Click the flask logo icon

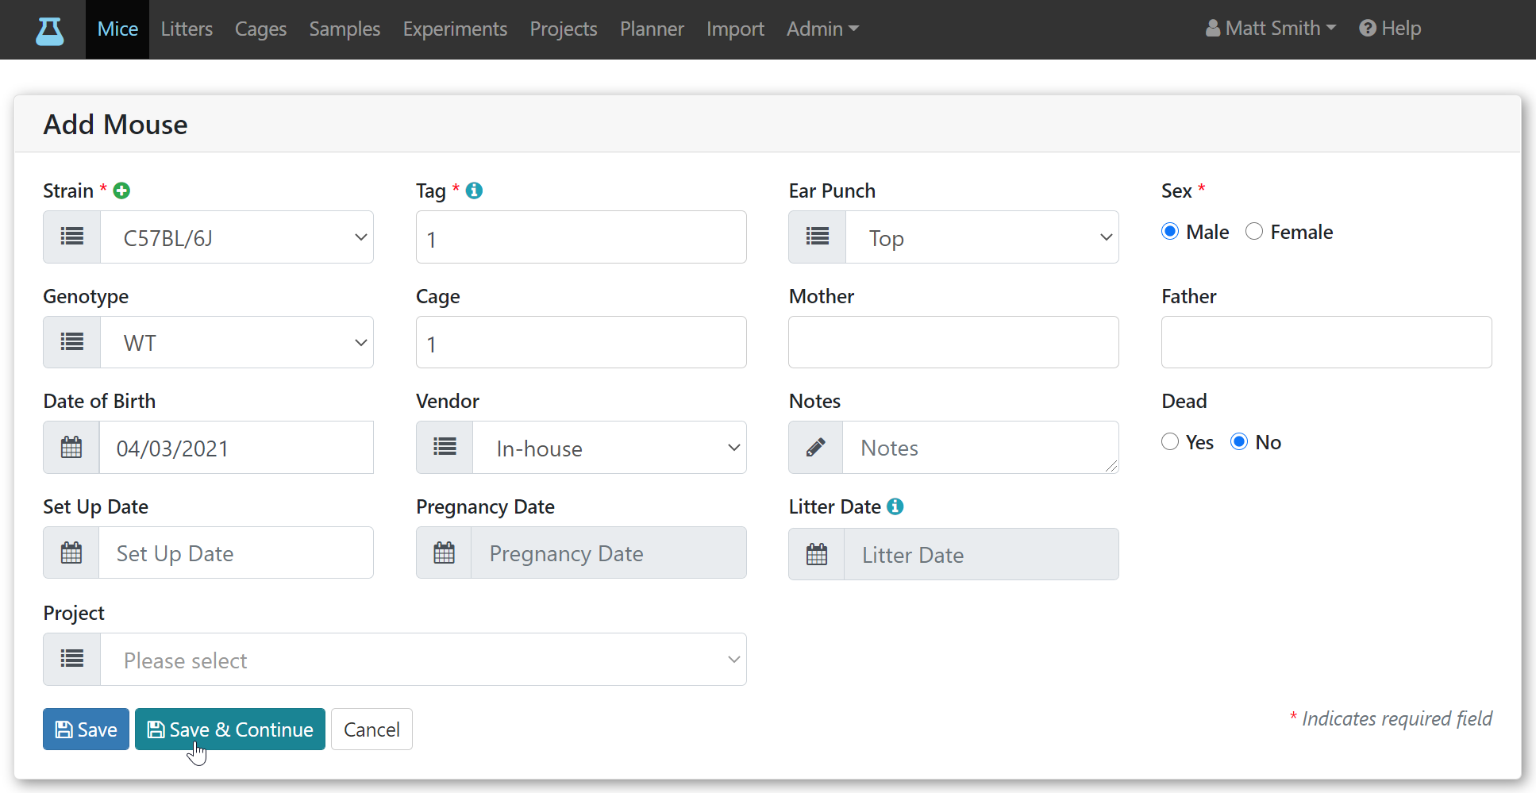pyautogui.click(x=50, y=30)
